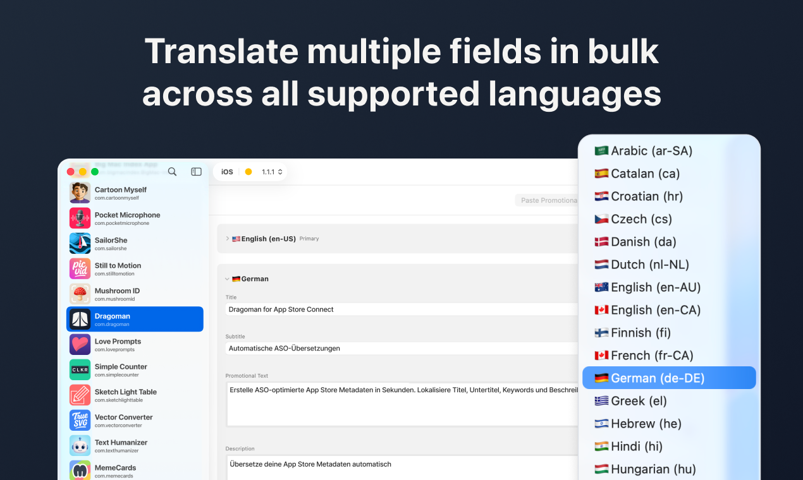Screen dimensions: 803x480
Task: Choose English (en-CA) language
Action: point(669,310)
